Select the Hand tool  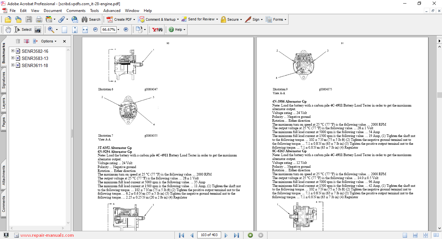[x=8, y=29]
